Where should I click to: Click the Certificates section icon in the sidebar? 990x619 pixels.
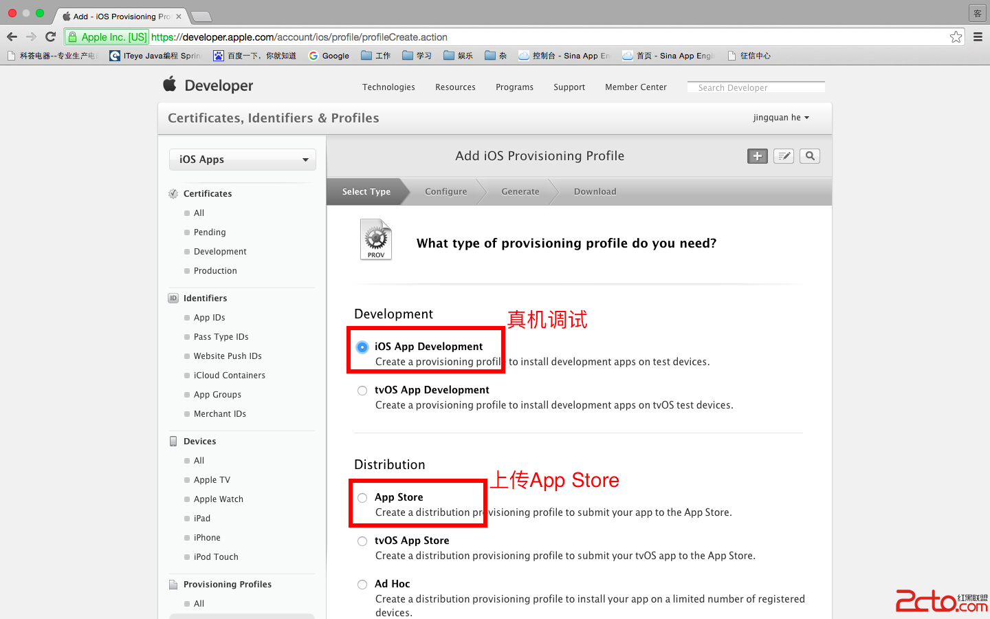pos(173,194)
